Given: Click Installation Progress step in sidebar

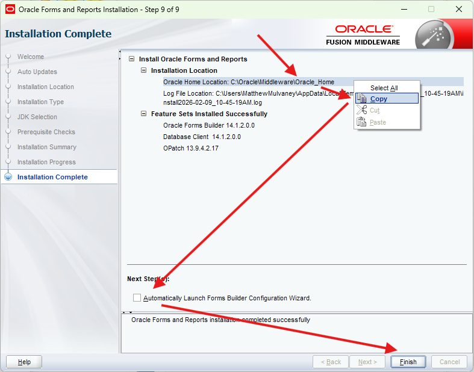Looking at the screenshot, I should [x=46, y=162].
